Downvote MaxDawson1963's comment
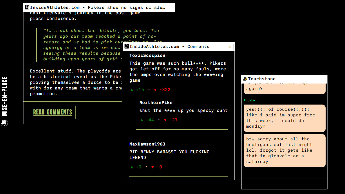The image size is (345, 194). point(153,167)
